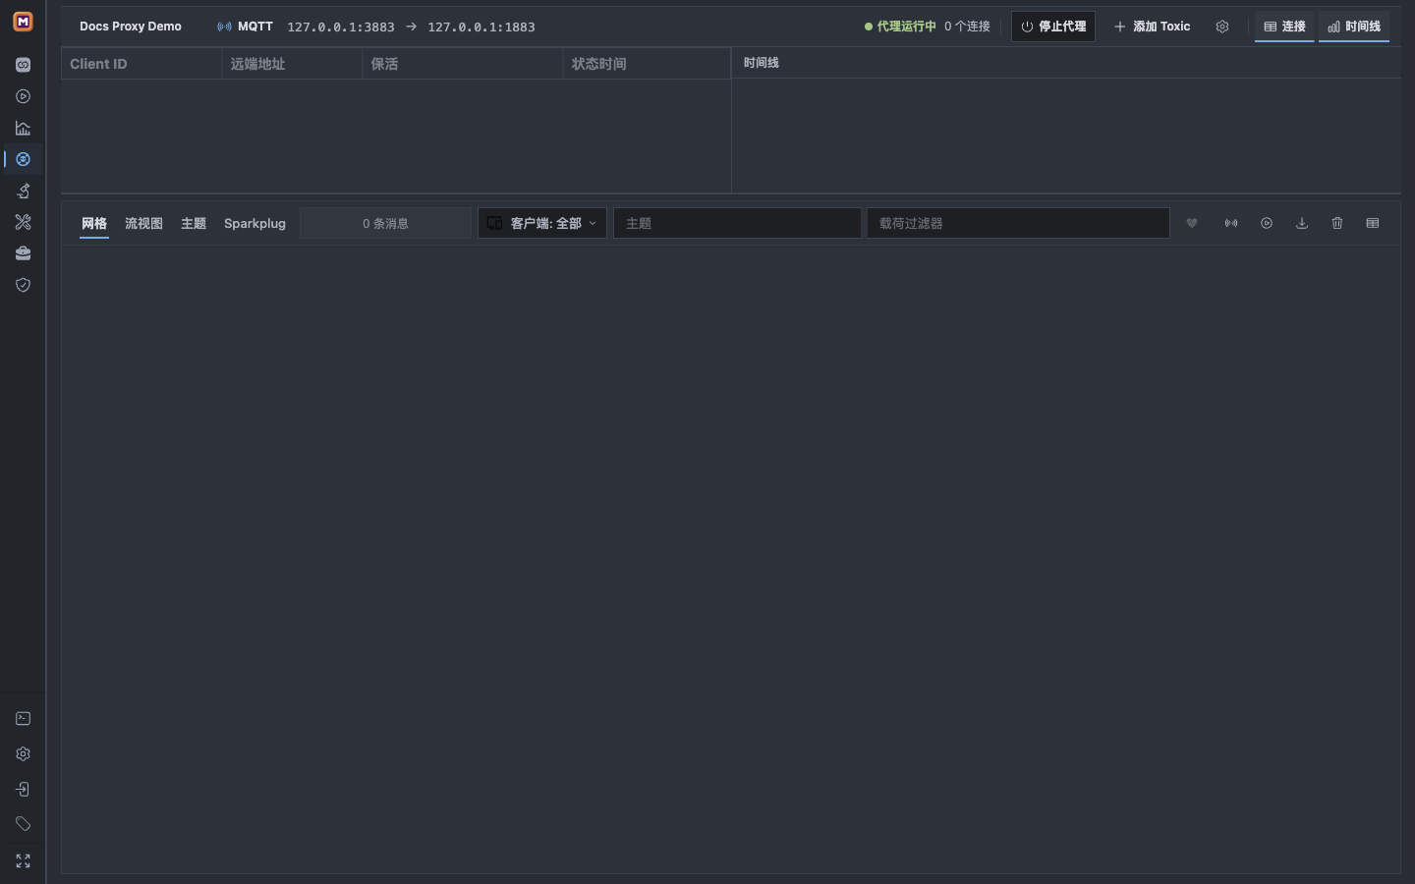
Task: Click the 时间线 panel heading
Action: 761,63
